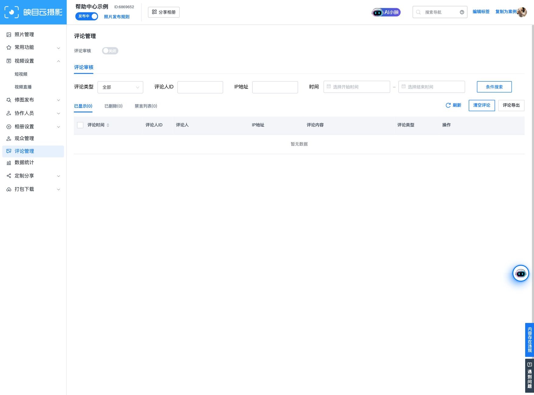Click the calendar icon in start time field
The width and height of the screenshot is (534, 395).
(329, 87)
